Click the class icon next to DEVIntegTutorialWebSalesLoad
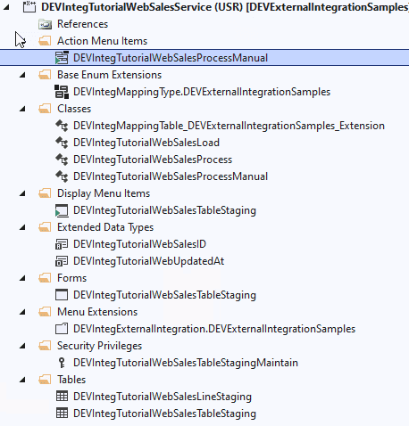The width and height of the screenshot is (409, 426). coord(62,143)
